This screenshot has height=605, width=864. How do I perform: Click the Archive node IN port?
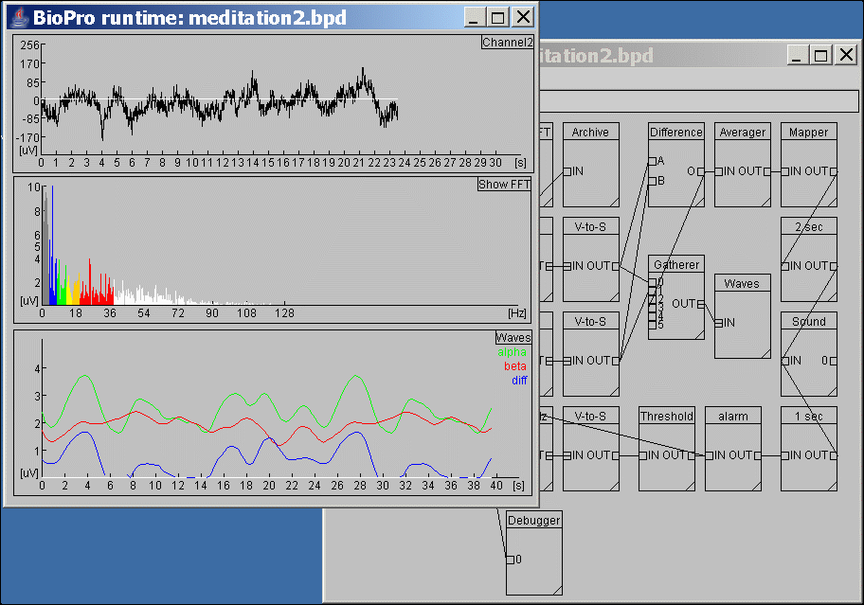tap(567, 171)
